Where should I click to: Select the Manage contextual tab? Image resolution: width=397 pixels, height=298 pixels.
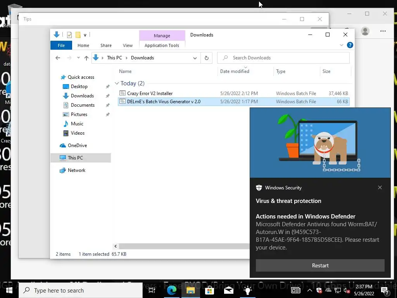pos(162,36)
